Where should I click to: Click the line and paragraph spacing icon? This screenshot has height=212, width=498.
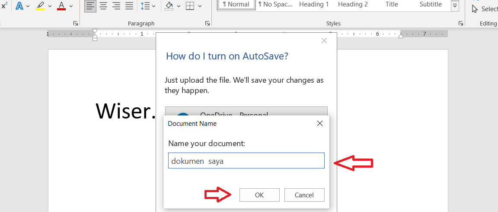coord(145,6)
